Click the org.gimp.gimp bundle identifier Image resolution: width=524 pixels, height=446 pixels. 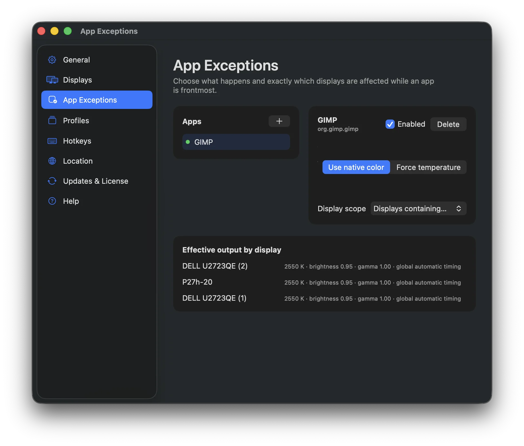tap(338, 129)
